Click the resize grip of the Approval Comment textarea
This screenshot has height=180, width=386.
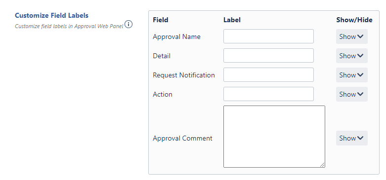pos(322,165)
